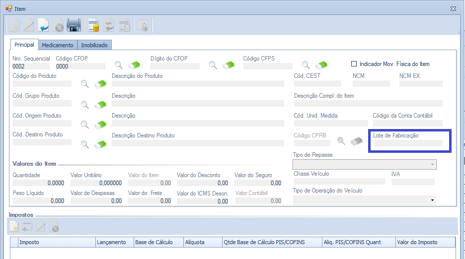Viewport: 465px width, 259px height.
Task: Search Dígito do CFOP with magnifier
Action: pyautogui.click(x=213, y=65)
